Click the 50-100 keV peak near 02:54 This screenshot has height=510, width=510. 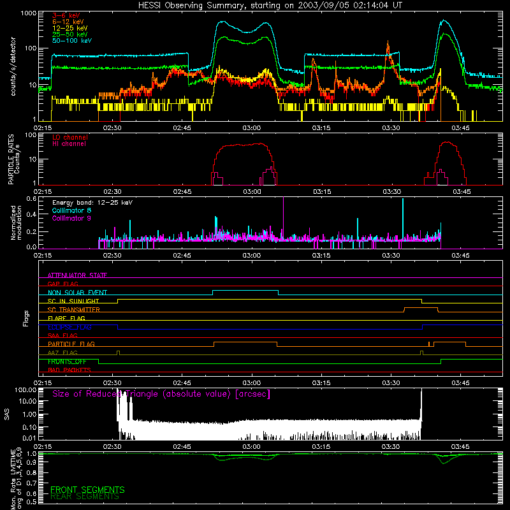click(x=222, y=22)
